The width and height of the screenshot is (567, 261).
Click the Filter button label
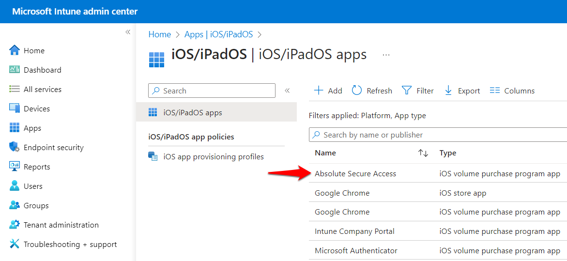[x=425, y=91]
